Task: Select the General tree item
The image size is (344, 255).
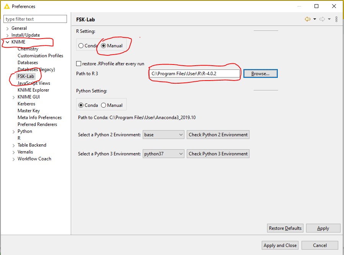Action: [19, 28]
